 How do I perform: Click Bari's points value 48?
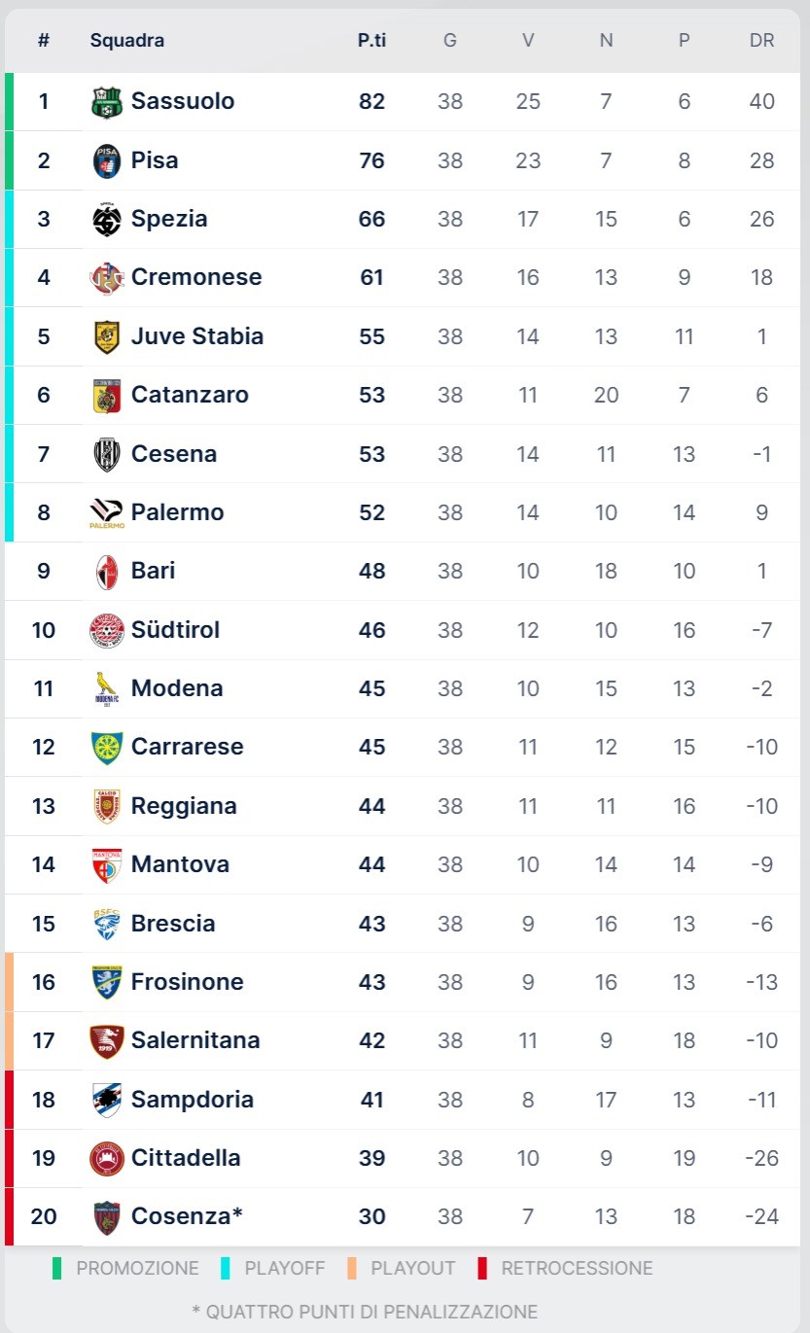371,571
